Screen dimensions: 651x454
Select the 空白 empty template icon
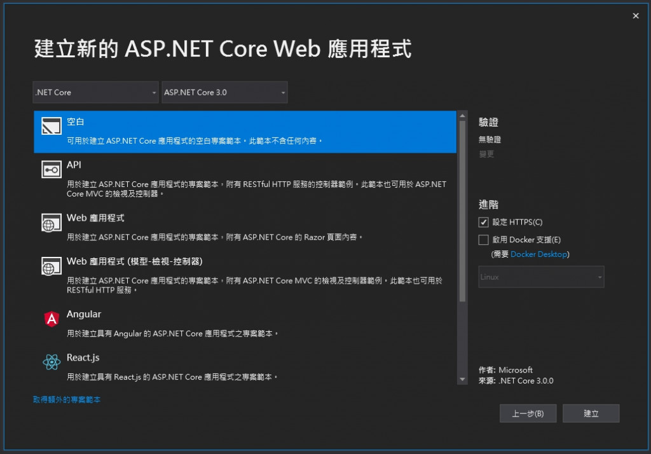tap(51, 126)
